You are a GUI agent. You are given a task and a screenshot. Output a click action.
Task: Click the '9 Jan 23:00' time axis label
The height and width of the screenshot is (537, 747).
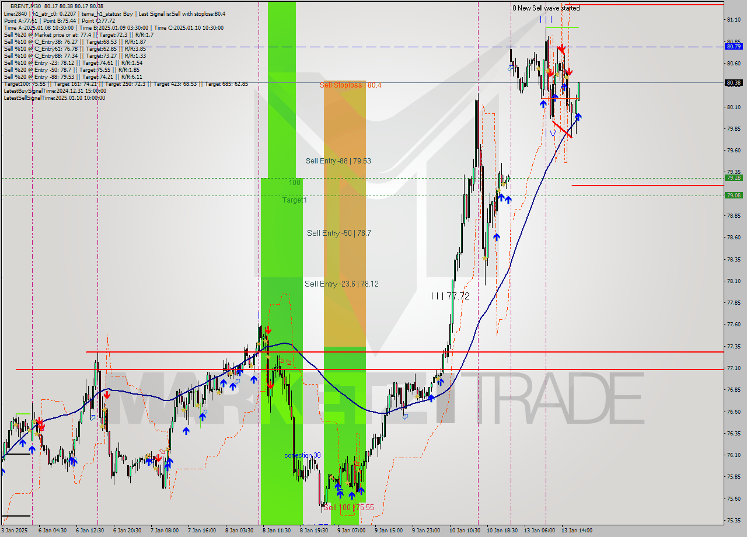[x=426, y=531]
